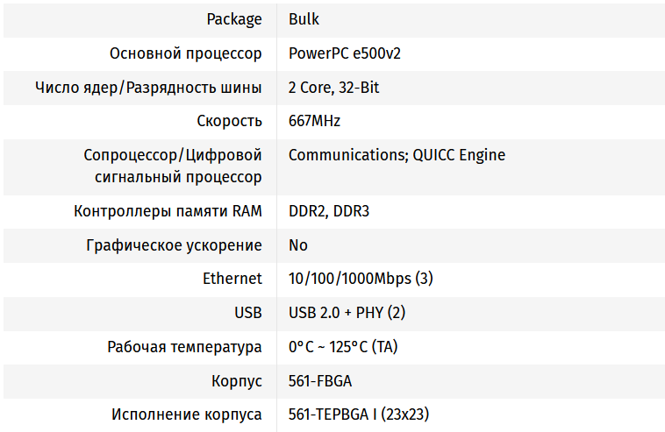Select the '10/100/1000Mbps (3)' value
This screenshot has width=665, height=432.
pos(361,279)
